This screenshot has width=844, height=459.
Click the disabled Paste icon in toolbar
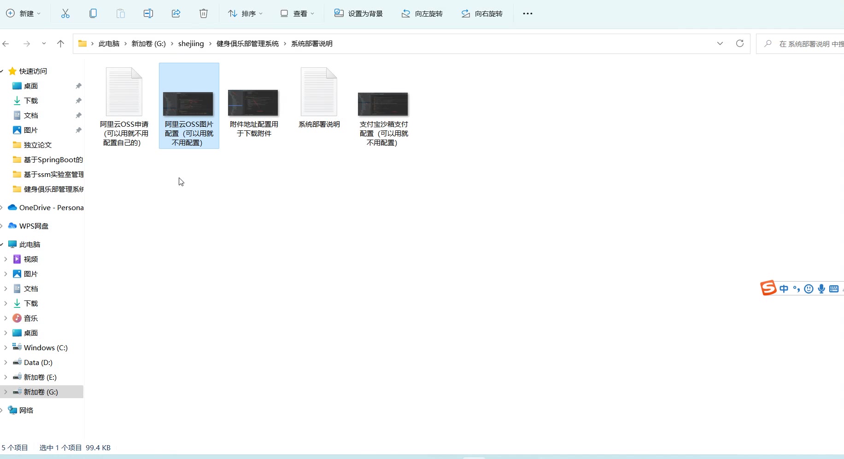121,13
